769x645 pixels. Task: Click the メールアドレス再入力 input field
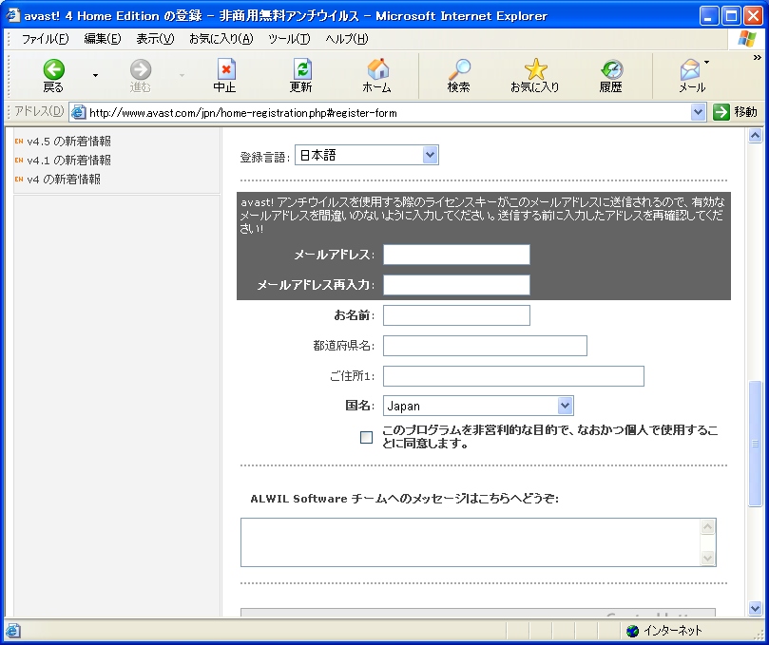pyautogui.click(x=456, y=285)
